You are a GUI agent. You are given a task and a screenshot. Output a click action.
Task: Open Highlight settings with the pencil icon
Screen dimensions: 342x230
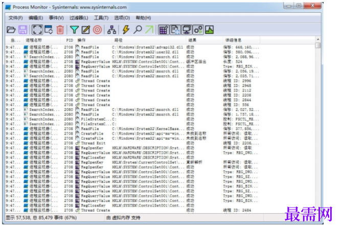(86, 30)
